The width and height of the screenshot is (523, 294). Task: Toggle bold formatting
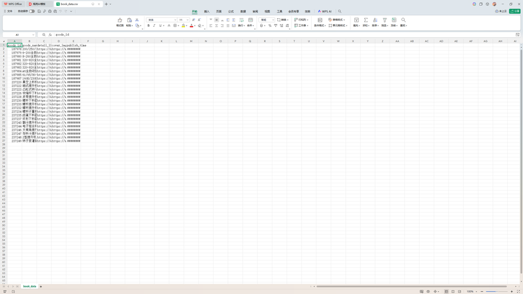coord(148,25)
